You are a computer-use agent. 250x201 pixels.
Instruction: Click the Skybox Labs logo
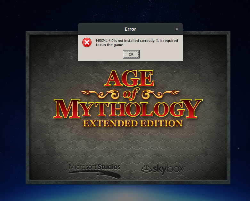tap(163, 170)
